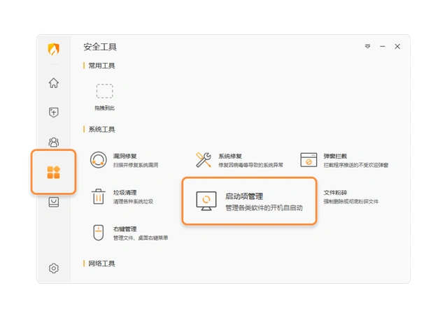The width and height of the screenshot is (447, 318).
Task: Open settings via the gear icon
Action: coord(54,268)
